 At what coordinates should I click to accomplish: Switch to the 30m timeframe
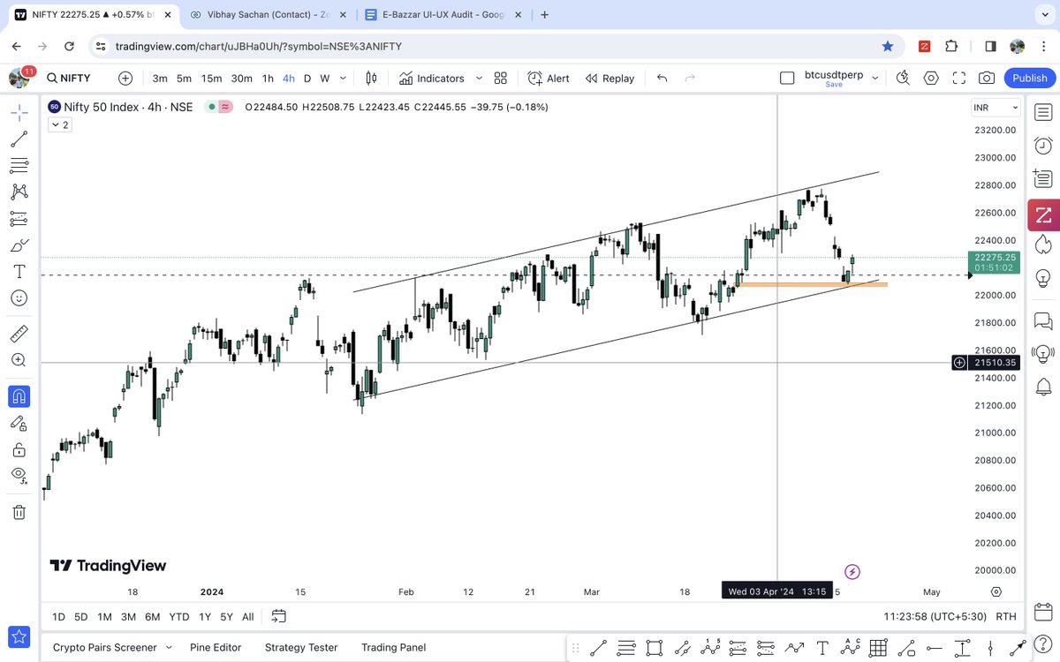click(241, 78)
